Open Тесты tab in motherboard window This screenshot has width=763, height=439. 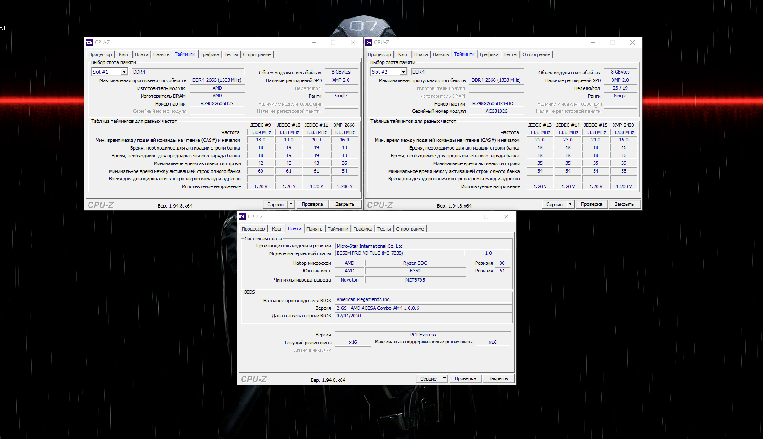point(384,229)
